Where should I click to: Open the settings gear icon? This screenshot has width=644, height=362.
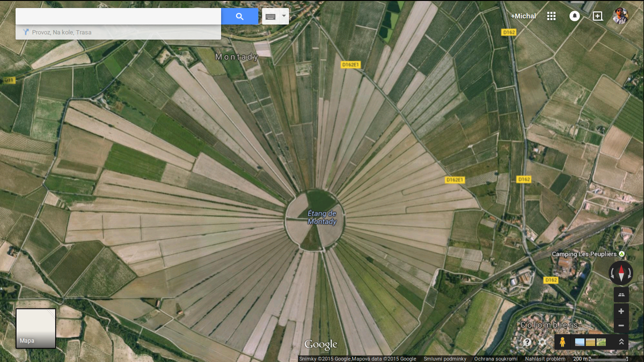pyautogui.click(x=543, y=342)
